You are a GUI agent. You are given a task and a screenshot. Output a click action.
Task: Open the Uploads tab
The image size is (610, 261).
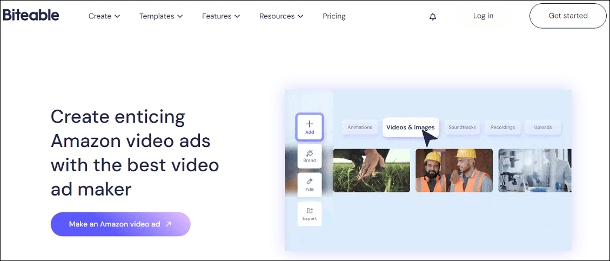[x=542, y=127]
